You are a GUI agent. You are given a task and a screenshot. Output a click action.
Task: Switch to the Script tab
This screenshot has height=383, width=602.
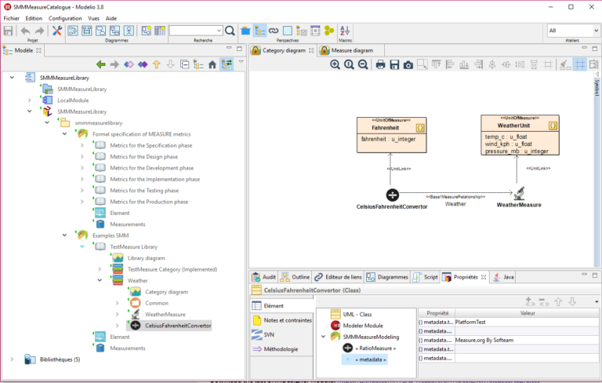pos(426,277)
